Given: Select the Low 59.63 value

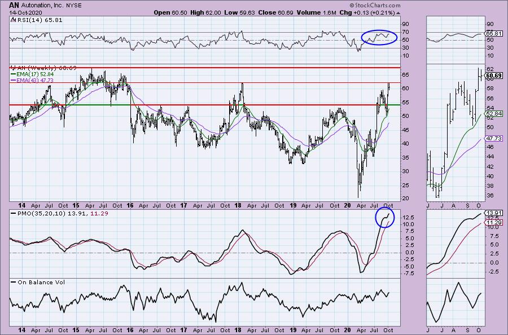Looking at the screenshot, I should (239, 12).
